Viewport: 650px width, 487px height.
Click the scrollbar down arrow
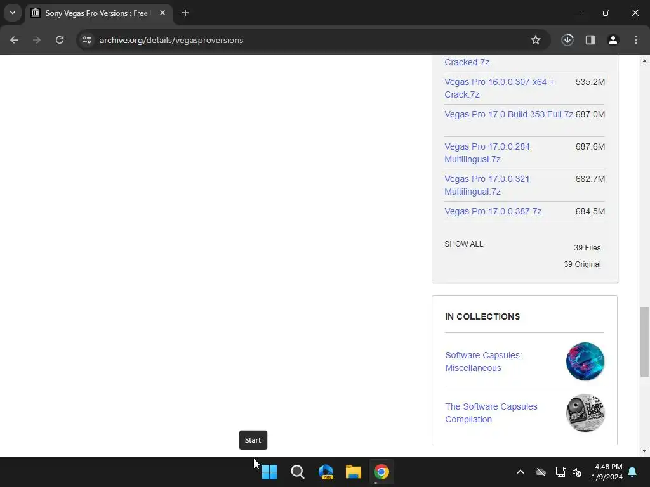pos(644,451)
